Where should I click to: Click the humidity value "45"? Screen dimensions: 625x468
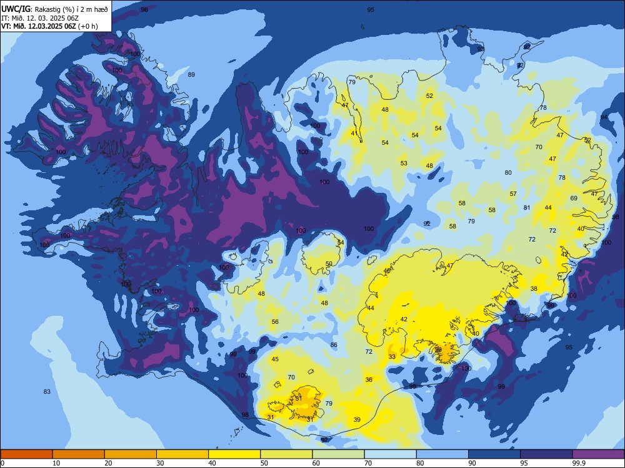275,359
